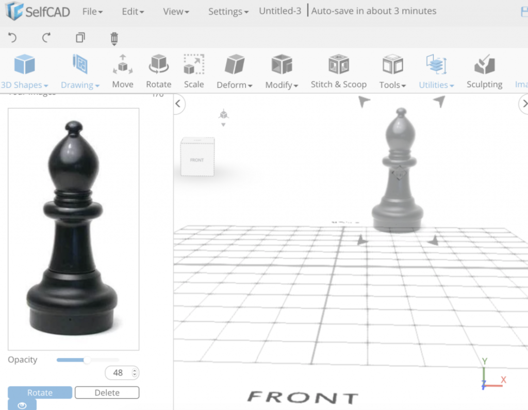This screenshot has width=528, height=410.
Task: Select the Move tool
Action: [122, 71]
